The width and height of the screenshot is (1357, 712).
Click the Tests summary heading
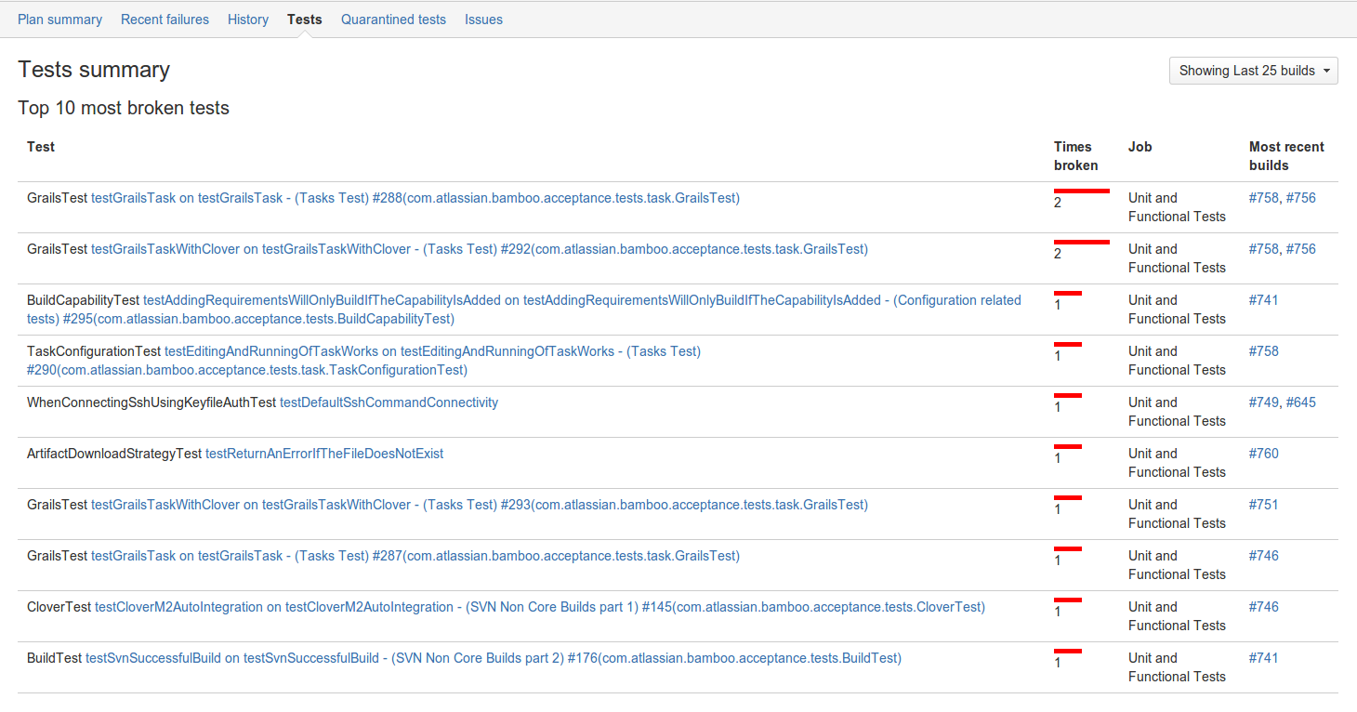pos(94,70)
